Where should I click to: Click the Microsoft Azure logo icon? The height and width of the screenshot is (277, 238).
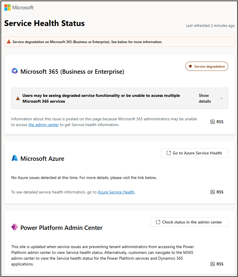point(15,158)
